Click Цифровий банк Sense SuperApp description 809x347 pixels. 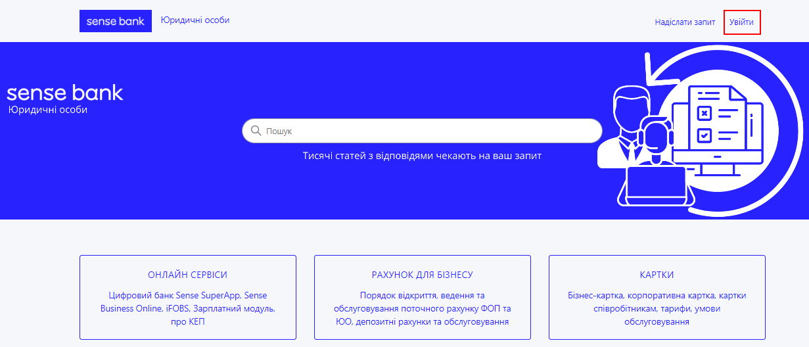188,309
